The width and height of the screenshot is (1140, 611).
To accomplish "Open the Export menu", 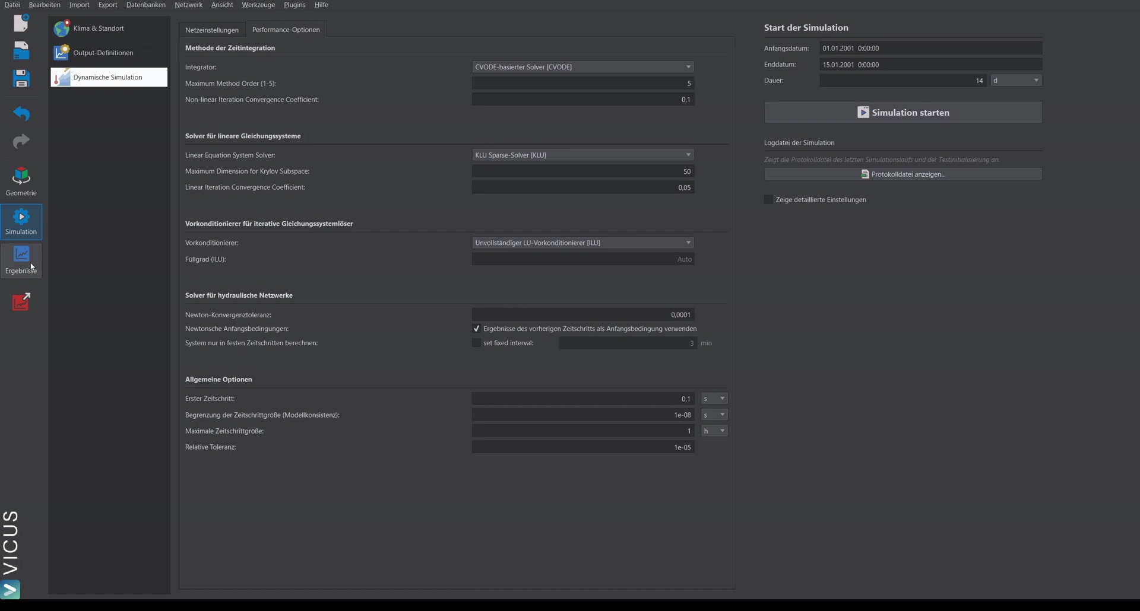I will [107, 5].
